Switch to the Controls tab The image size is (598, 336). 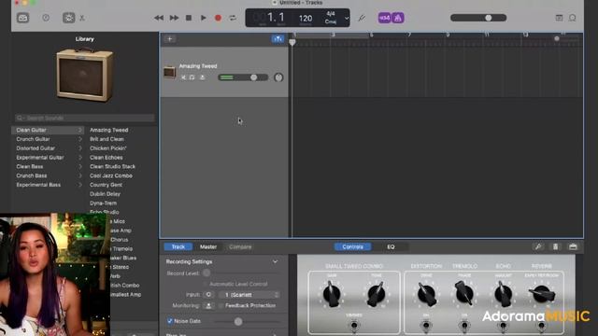point(353,246)
